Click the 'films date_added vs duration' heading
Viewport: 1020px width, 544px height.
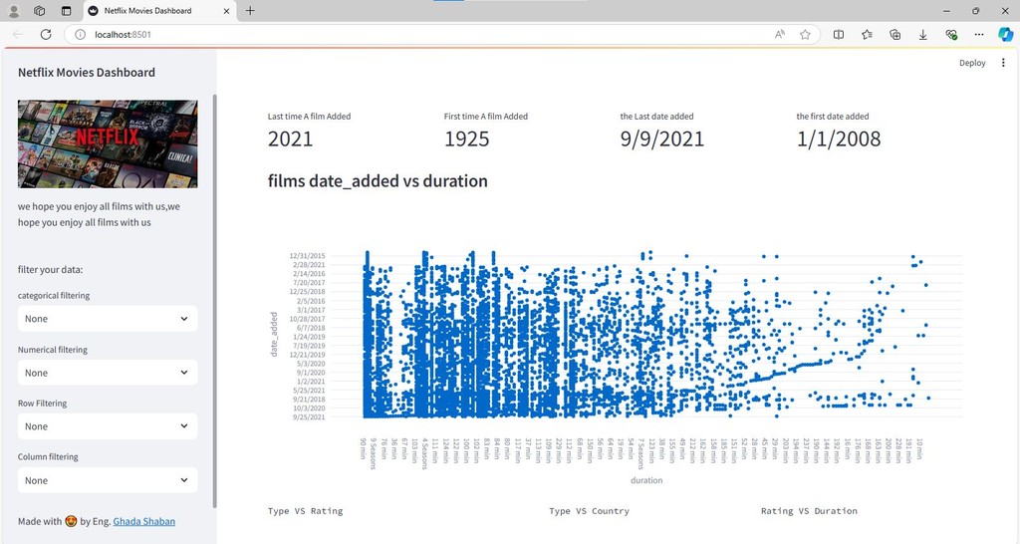378,181
